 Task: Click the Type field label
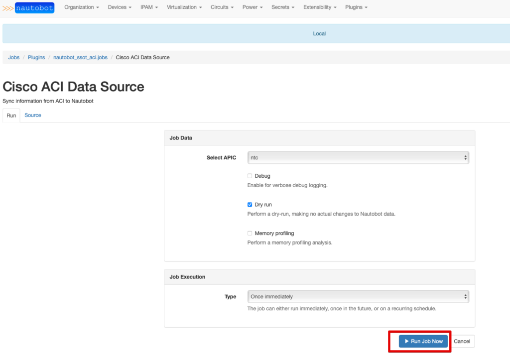point(230,297)
